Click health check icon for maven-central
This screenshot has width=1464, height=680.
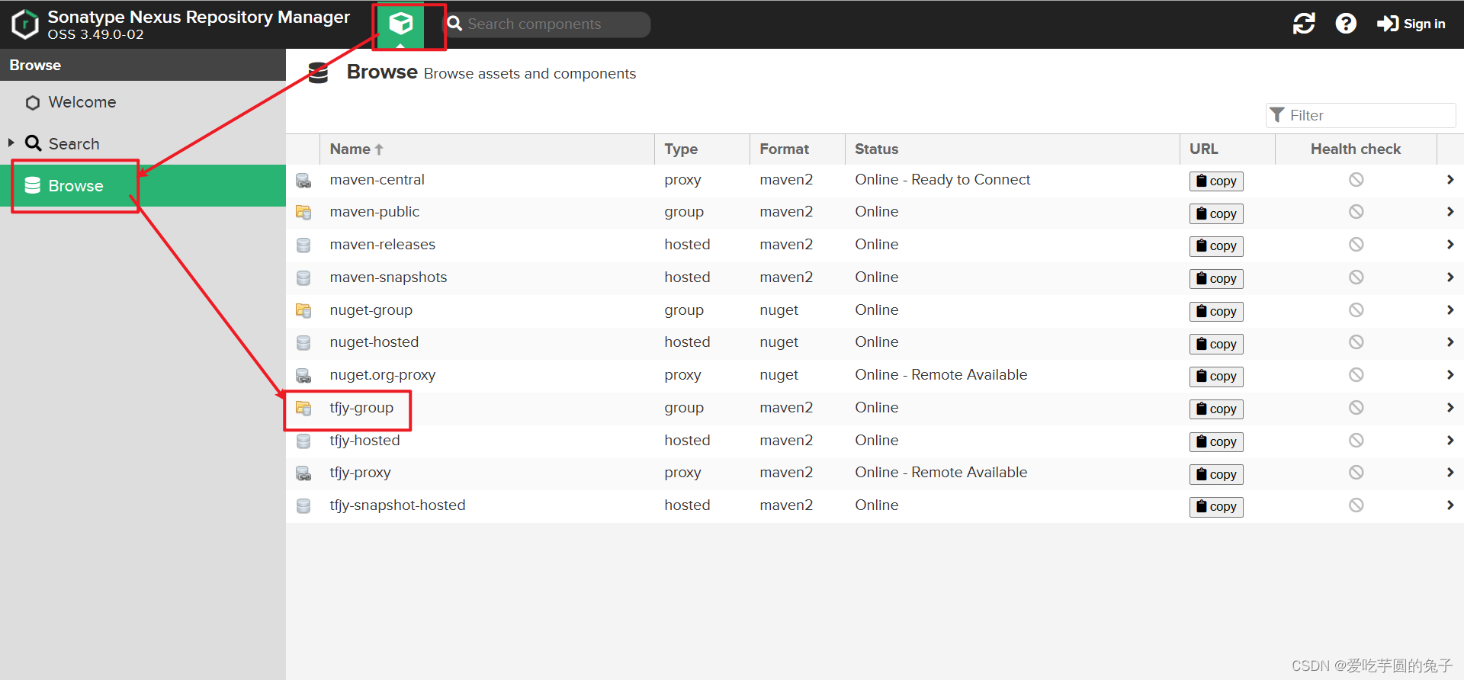pyautogui.click(x=1356, y=180)
